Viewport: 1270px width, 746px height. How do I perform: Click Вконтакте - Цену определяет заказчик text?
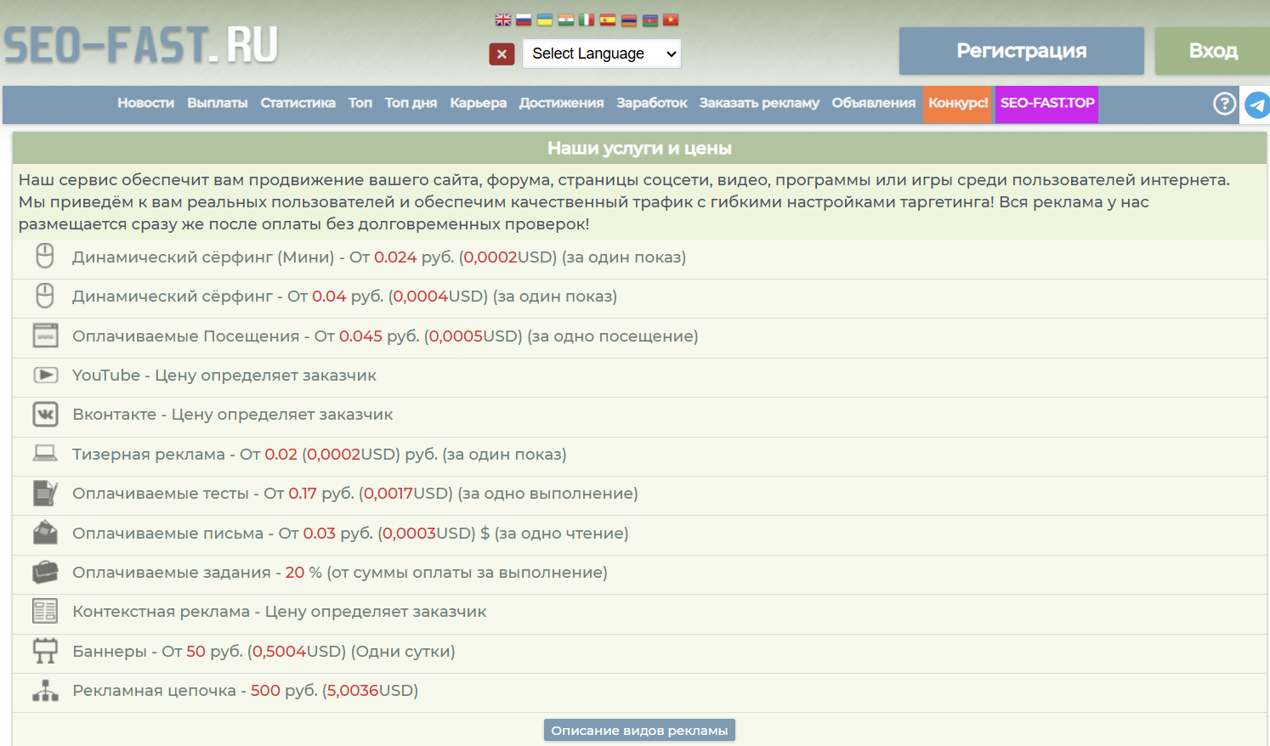[233, 414]
